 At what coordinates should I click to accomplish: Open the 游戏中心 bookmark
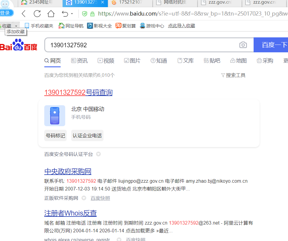[x=152, y=26]
